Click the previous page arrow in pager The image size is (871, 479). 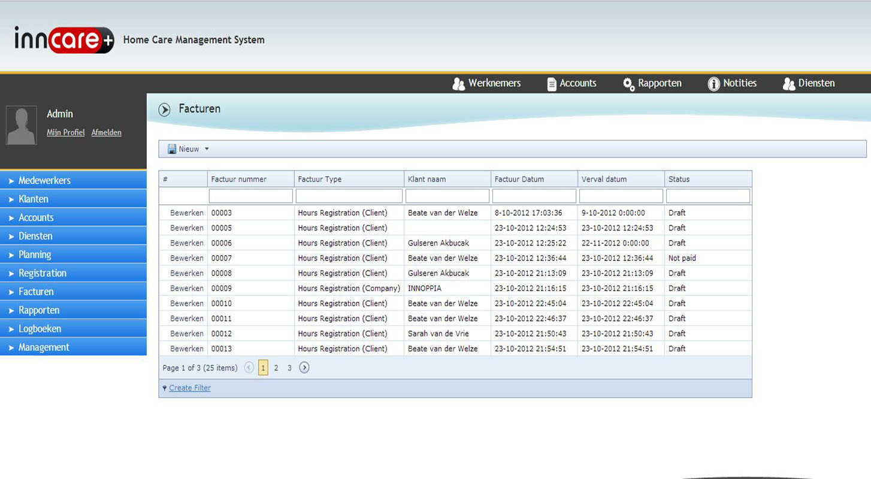click(249, 368)
